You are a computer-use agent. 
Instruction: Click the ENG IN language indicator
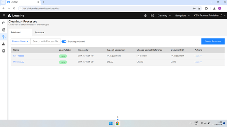196,123
